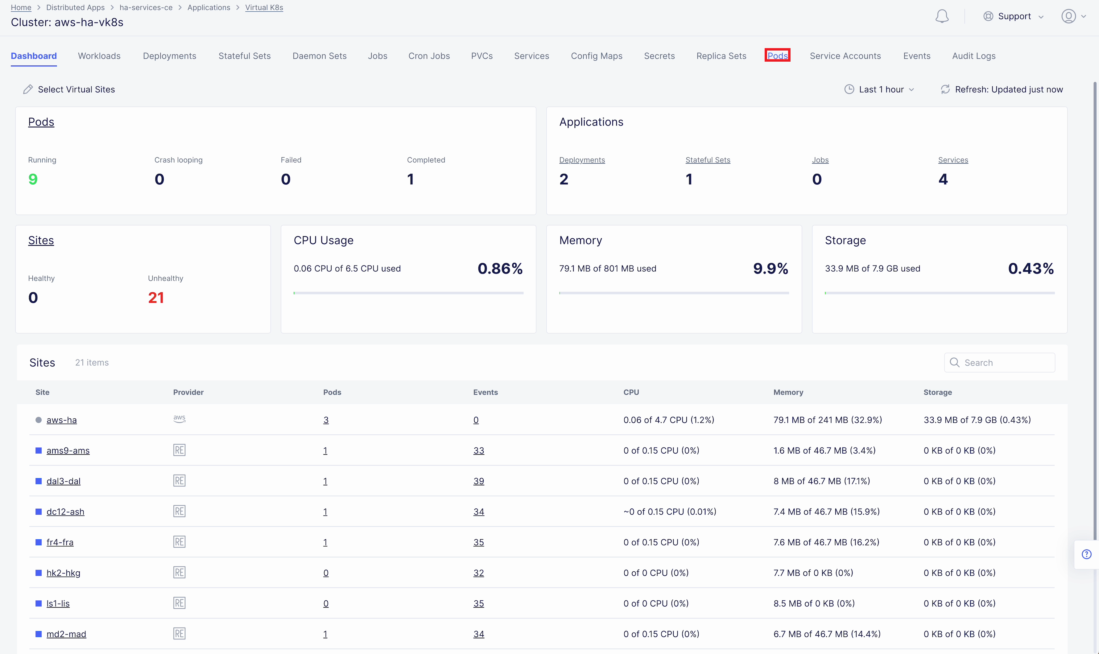1099x654 pixels.
Task: Open the Deployments tab
Action: point(169,56)
